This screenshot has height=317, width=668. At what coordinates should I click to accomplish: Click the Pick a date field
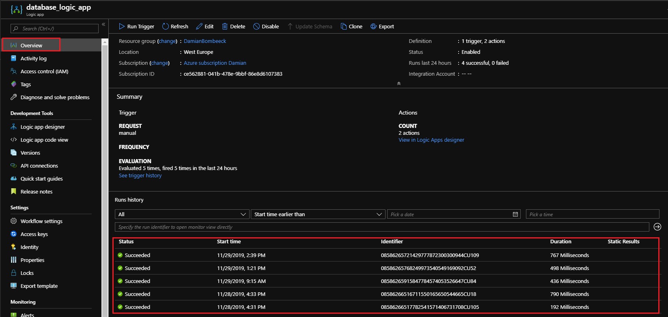coord(454,214)
